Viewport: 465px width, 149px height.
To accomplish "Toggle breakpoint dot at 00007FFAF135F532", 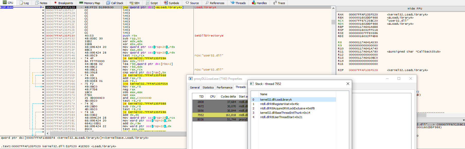I will (x=43, y=39).
